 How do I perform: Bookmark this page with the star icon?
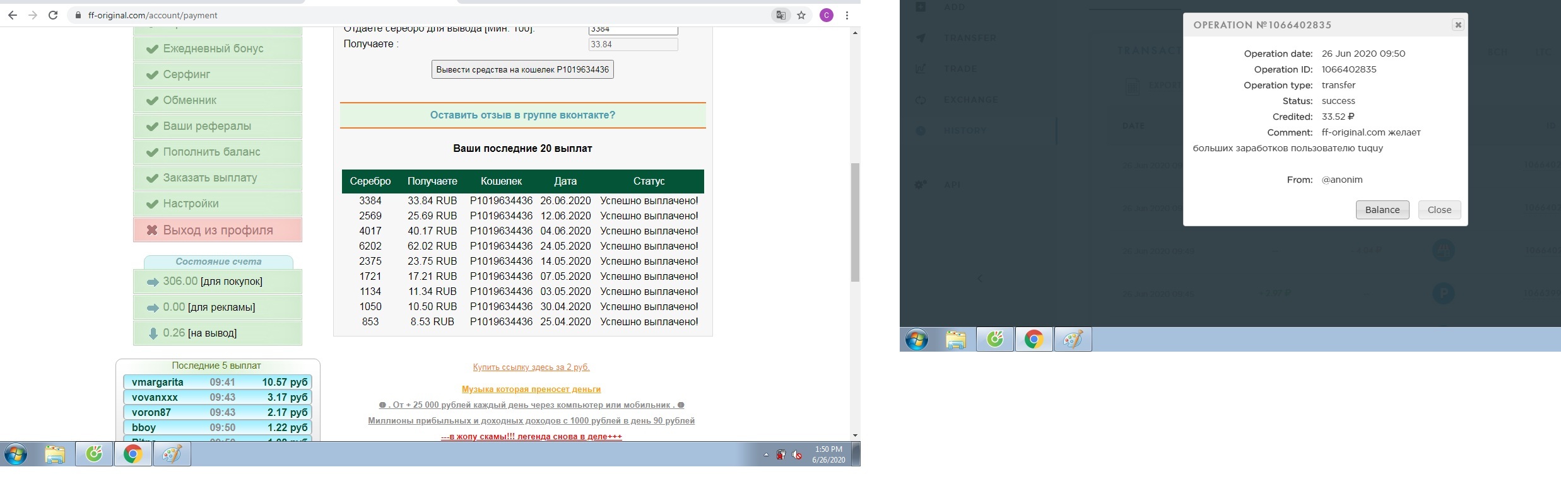[x=801, y=15]
